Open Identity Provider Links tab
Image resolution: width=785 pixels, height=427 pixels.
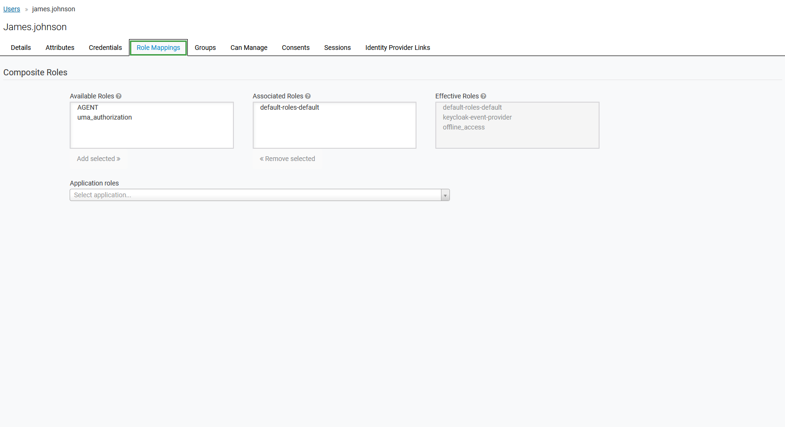pos(398,48)
